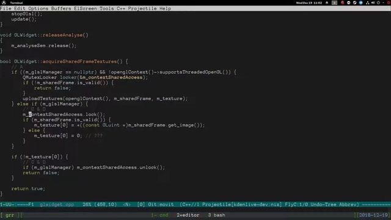Click the glwidget.cpp buffer name in modeline
The height and width of the screenshot is (220, 391).
pyautogui.click(x=57, y=205)
